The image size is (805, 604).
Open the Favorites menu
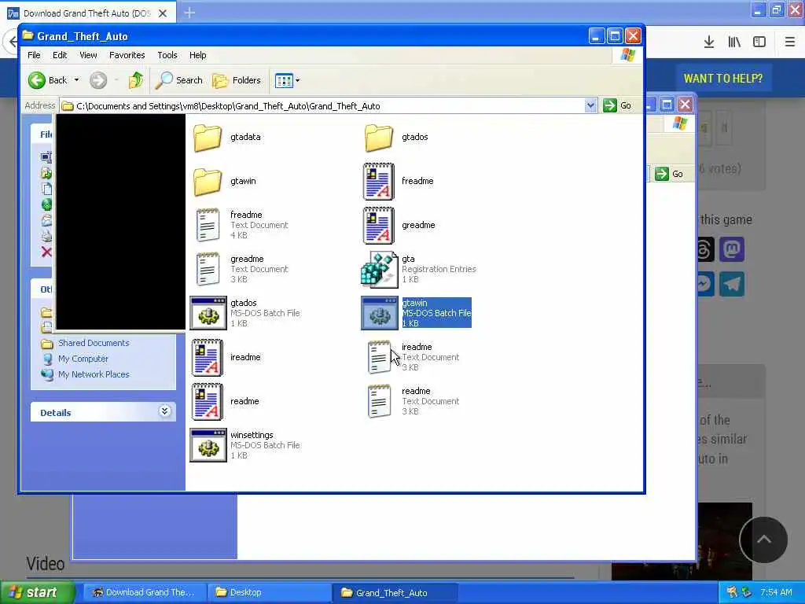[x=127, y=55]
